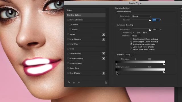This screenshot has height=102, width=182.
Task: Select the Outer Glow style row label
Action: coord(74,68)
